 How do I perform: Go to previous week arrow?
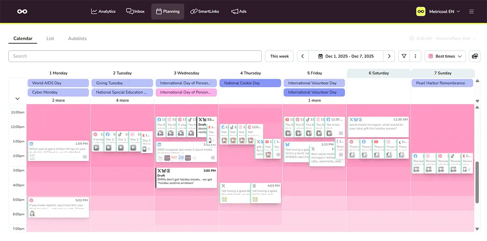point(303,56)
